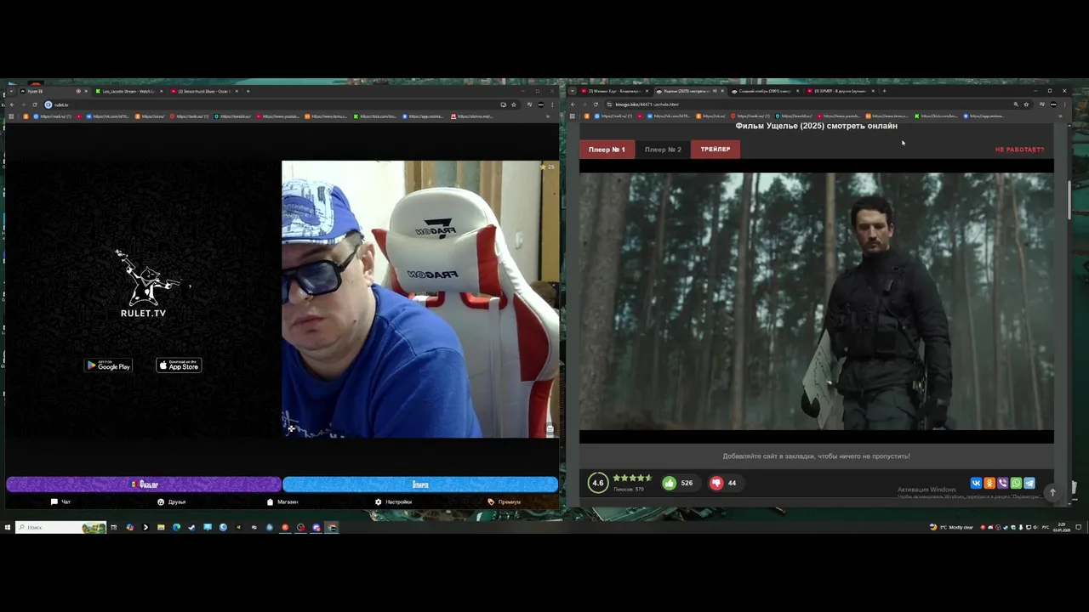Open the taskbar clock and date
This screenshot has width=1089, height=612.
point(1062,527)
